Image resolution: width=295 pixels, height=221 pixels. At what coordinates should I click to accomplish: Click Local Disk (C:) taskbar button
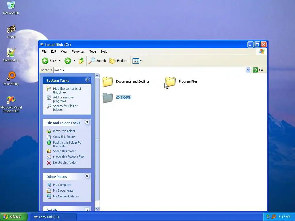53,217
